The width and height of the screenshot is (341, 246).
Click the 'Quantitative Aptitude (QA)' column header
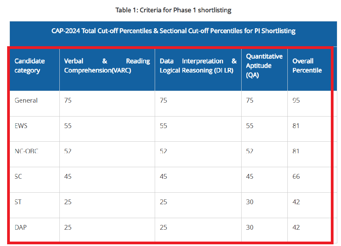click(x=264, y=66)
